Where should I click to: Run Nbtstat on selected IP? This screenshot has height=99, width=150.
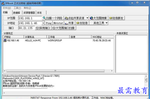point(58,23)
